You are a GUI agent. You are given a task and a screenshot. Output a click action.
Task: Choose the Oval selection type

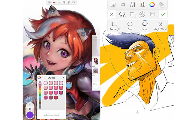click(x=130, y=26)
